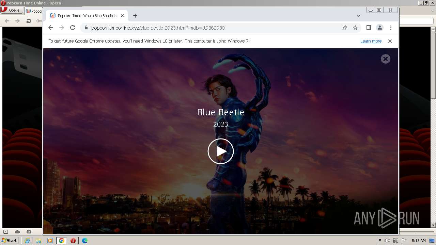This screenshot has height=245, width=436.
Task: View site lock information icon
Action: coord(86,28)
